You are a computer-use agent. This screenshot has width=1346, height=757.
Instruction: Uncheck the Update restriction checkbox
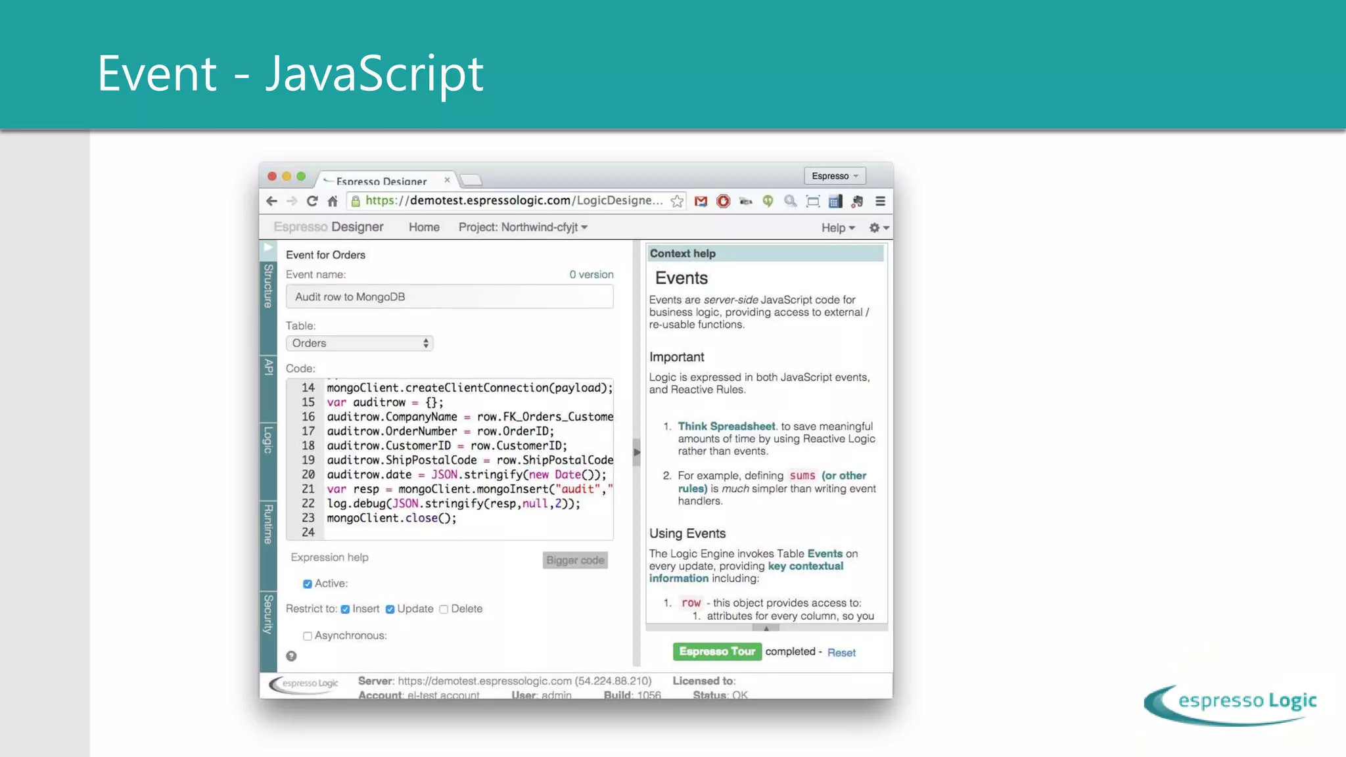(390, 609)
